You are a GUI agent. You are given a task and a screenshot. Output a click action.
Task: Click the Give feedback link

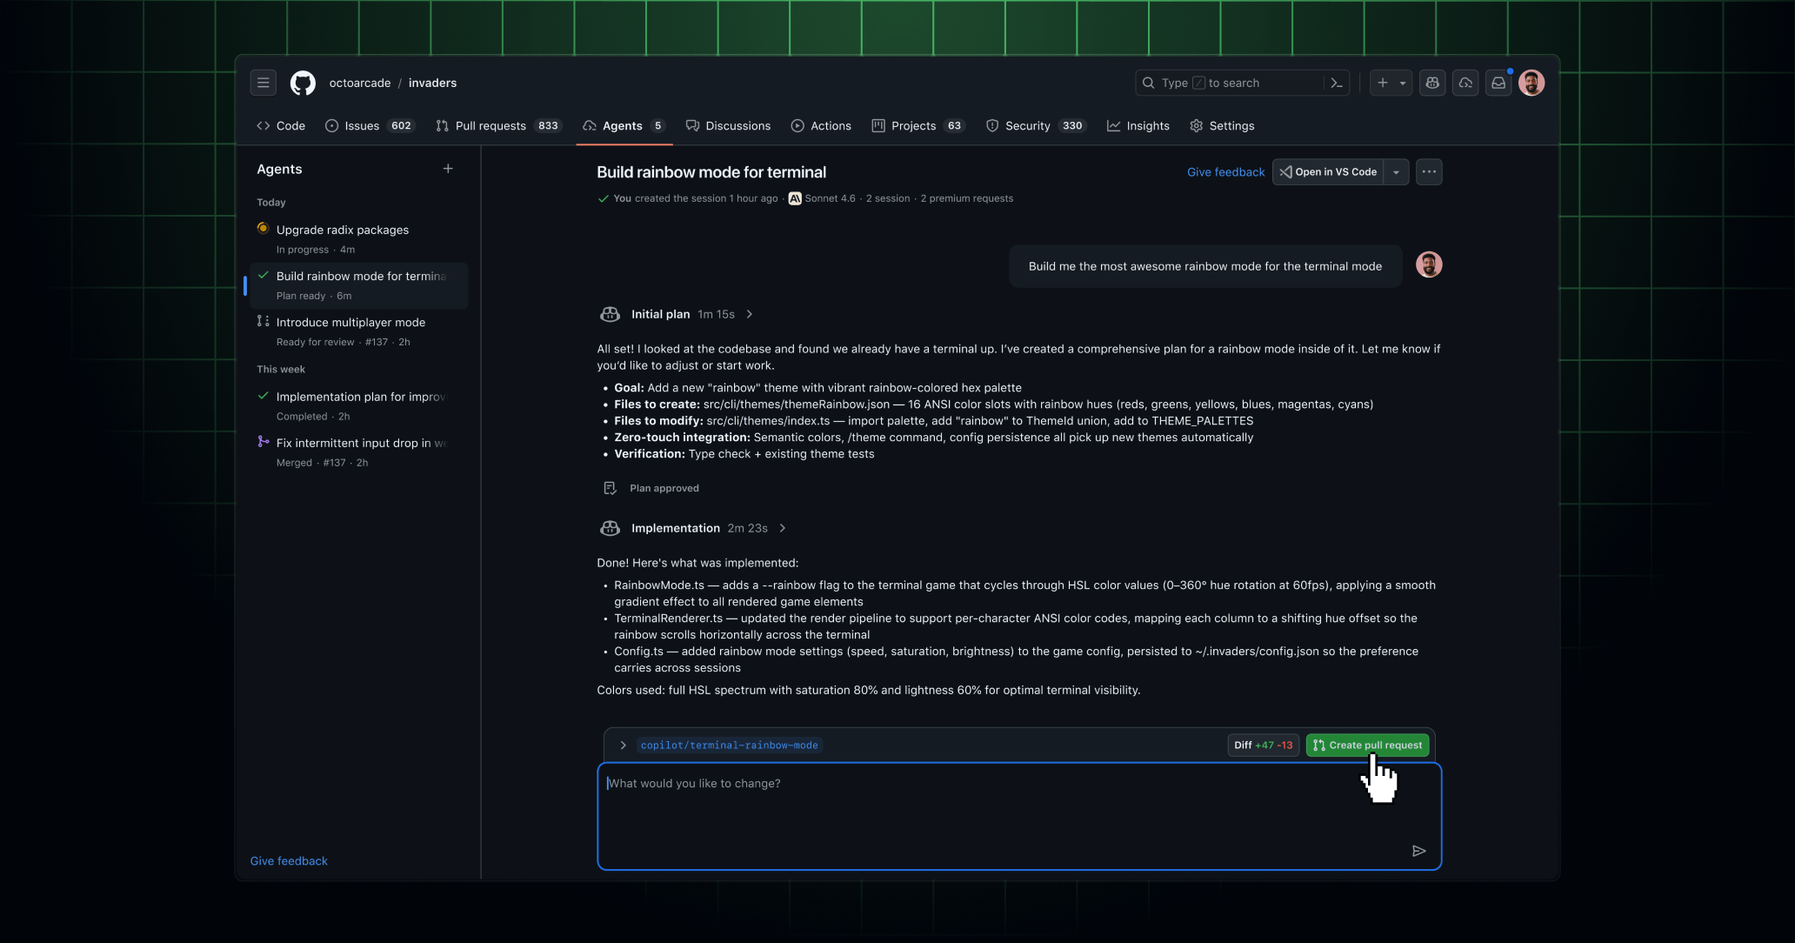1225,171
